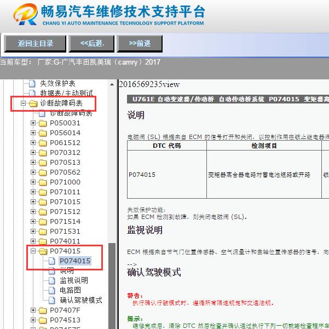Viewport: 329px width, 329px height.
Task: Click the P071514 folder icon
Action: [x=43, y=222]
